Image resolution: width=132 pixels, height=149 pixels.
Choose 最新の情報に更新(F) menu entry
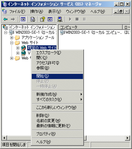point(57,126)
